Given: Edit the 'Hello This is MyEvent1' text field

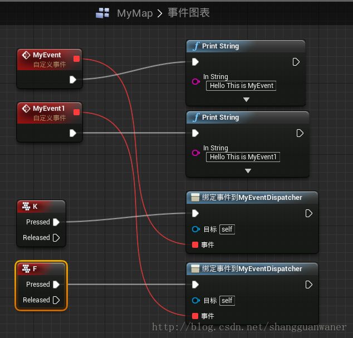Looking at the screenshot, I should coord(243,157).
